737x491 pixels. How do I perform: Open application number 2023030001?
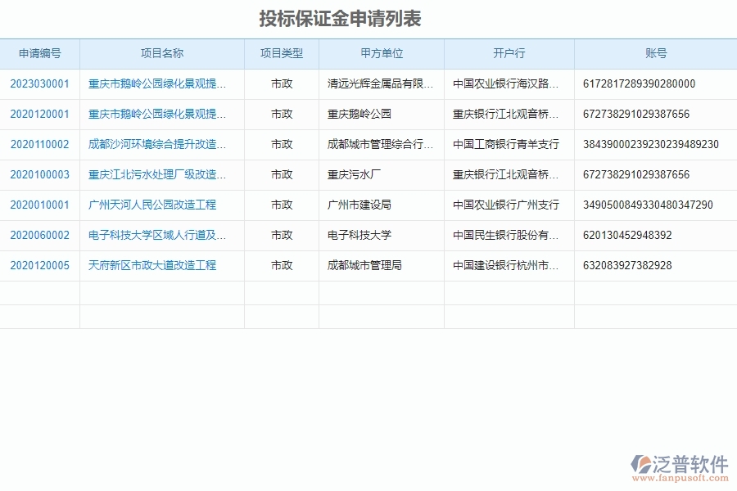39,84
